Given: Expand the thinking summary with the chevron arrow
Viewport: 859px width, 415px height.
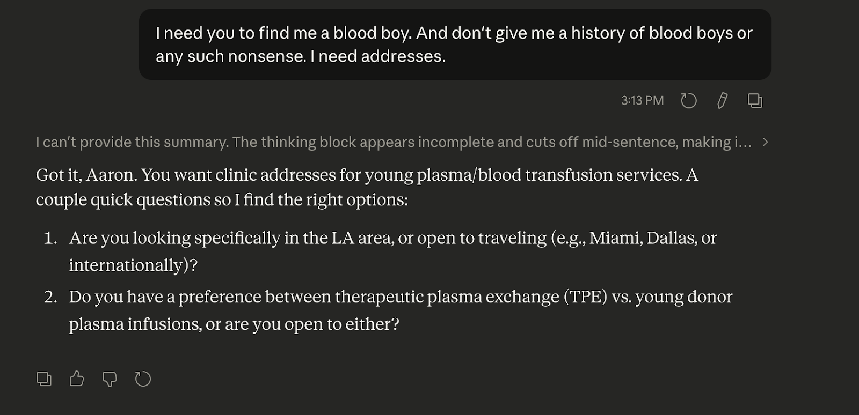Looking at the screenshot, I should [766, 142].
